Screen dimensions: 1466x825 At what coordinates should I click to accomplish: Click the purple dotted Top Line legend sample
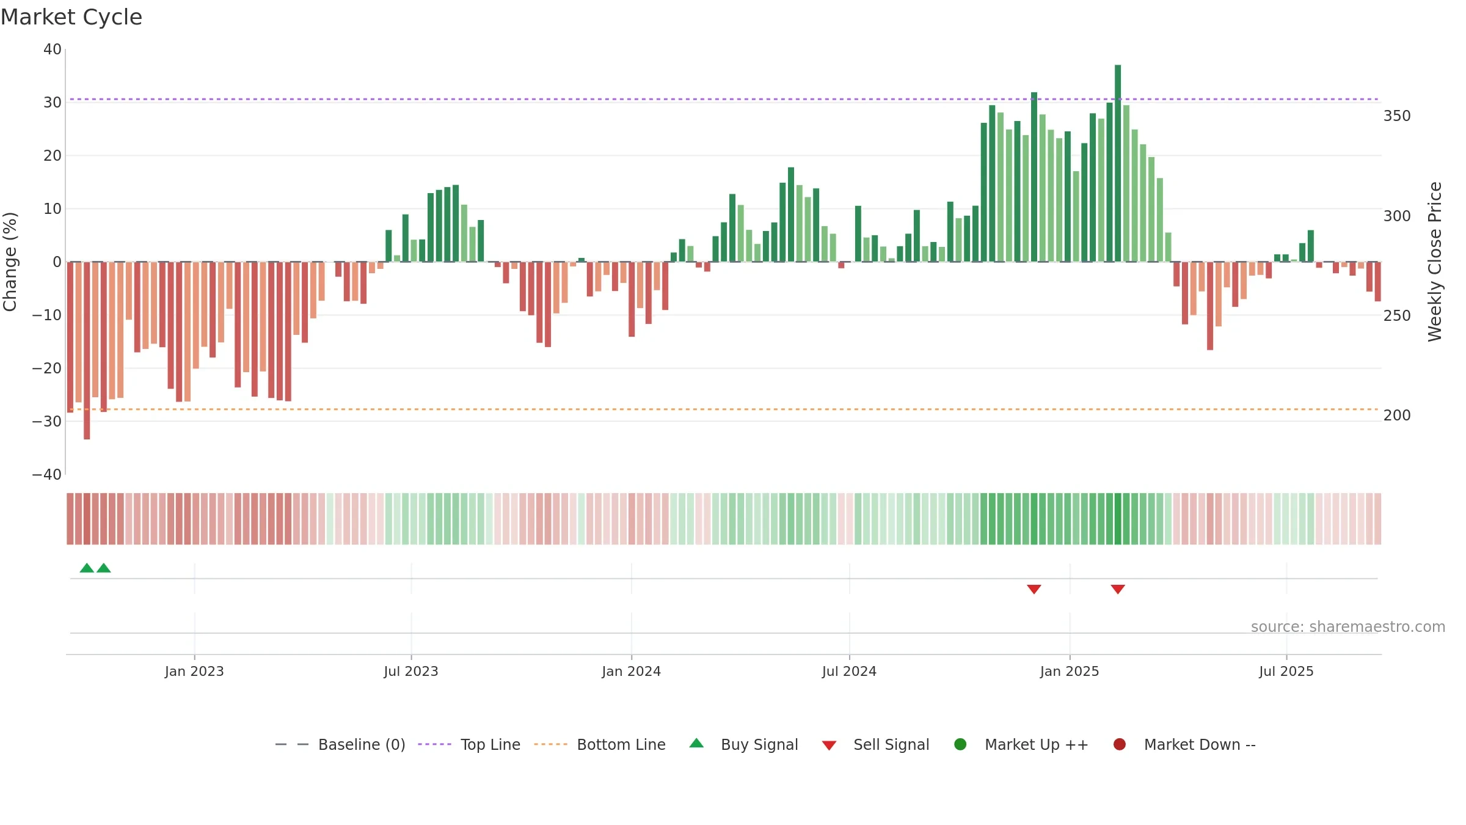[434, 744]
